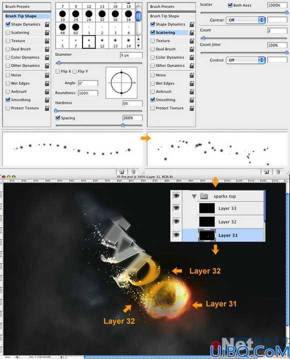Image resolution: width=290 pixels, height=359 pixels.
Task: Open the Scatter Control dropdown
Action: point(246,20)
